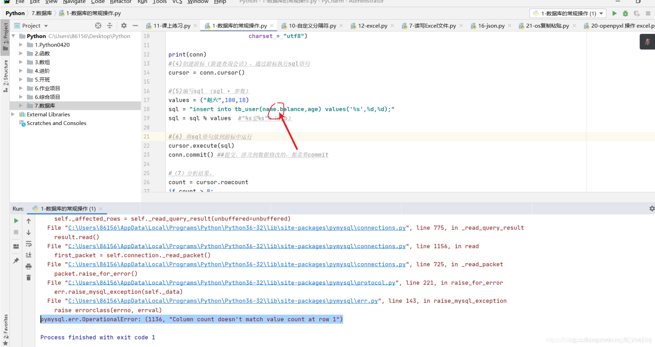Click 7.数据库 in the breadcrumb bar

click(x=42, y=13)
